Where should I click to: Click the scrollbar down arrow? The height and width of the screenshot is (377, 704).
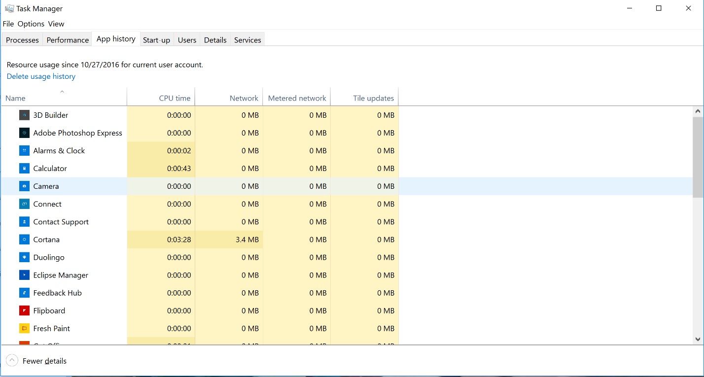point(698,339)
